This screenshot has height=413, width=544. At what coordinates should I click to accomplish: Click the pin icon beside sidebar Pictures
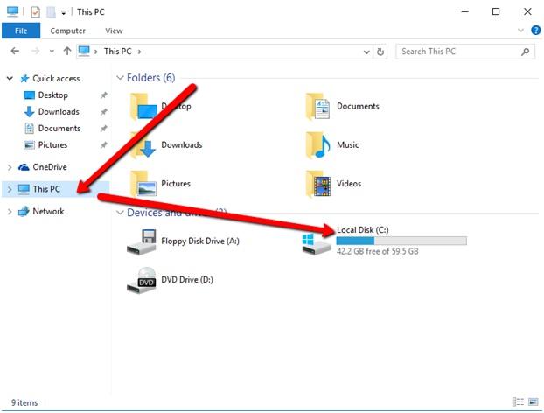coord(104,145)
